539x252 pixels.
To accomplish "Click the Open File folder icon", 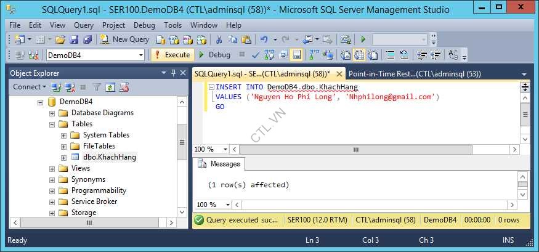I will click(x=60, y=39).
